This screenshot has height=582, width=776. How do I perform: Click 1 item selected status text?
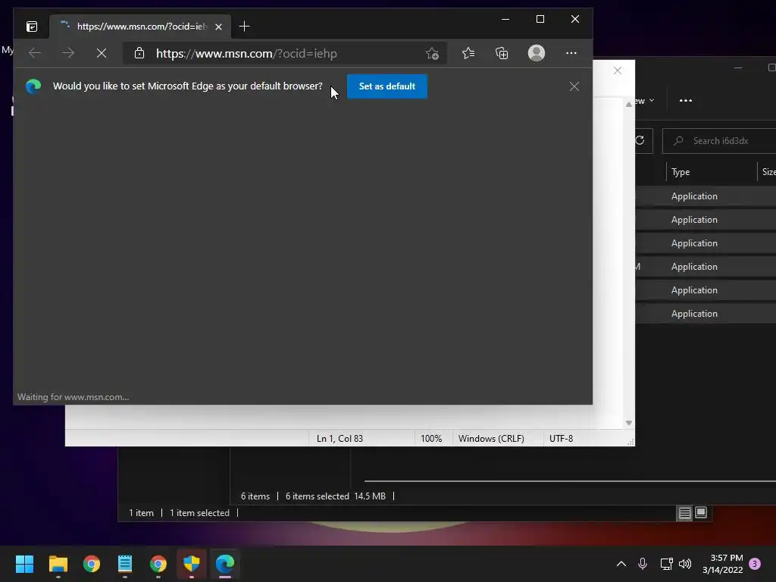(x=199, y=513)
